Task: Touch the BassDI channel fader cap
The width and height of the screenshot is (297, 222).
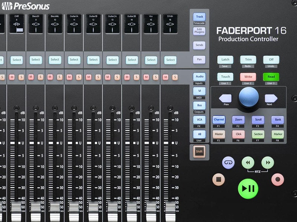Action: click(x=36, y=211)
